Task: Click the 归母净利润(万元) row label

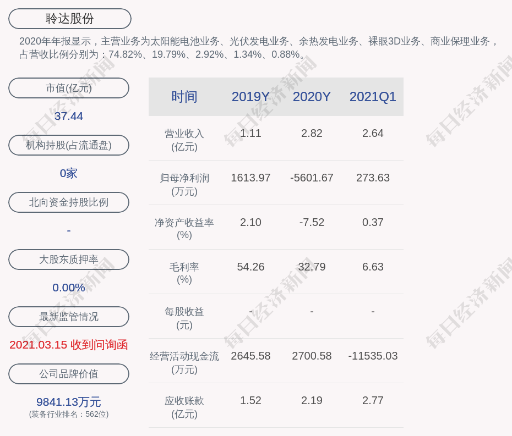Action: pos(184,185)
